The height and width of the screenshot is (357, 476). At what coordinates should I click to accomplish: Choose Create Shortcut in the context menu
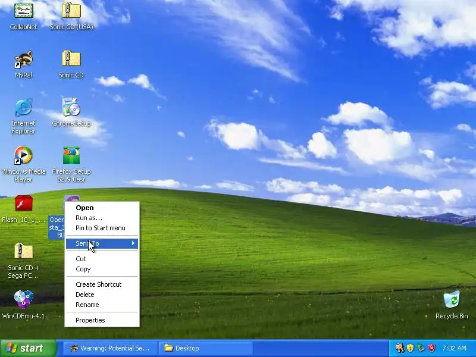click(x=102, y=284)
